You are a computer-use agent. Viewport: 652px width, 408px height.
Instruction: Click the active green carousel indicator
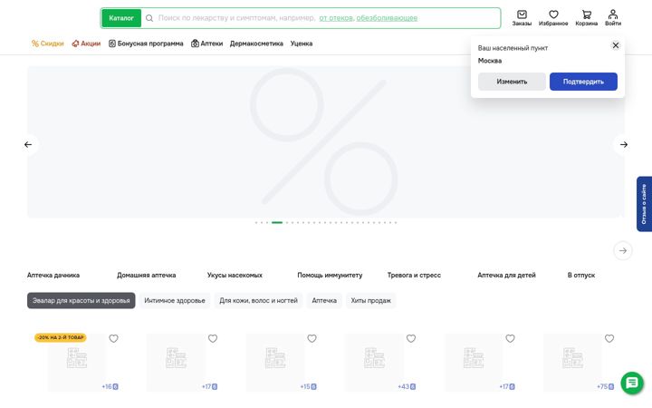(x=277, y=223)
